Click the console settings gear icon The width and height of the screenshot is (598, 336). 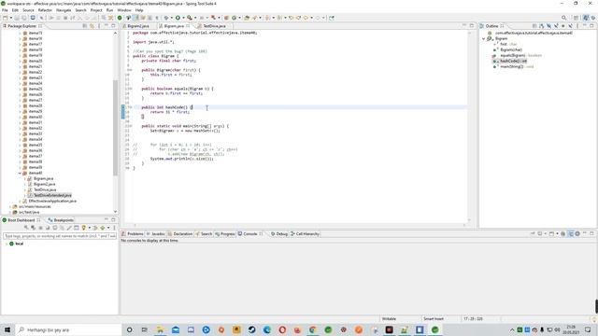pos(577,233)
